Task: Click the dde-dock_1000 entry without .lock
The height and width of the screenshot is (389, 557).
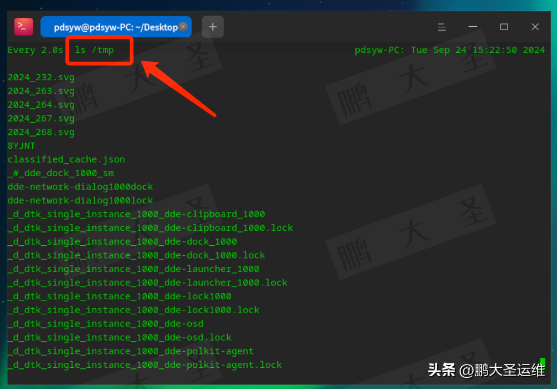Action: (x=122, y=242)
